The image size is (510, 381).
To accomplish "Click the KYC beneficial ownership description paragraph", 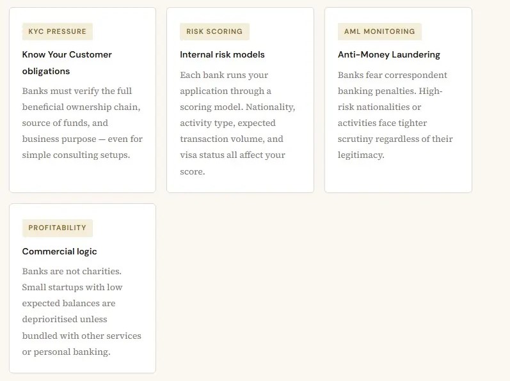I will point(83,123).
